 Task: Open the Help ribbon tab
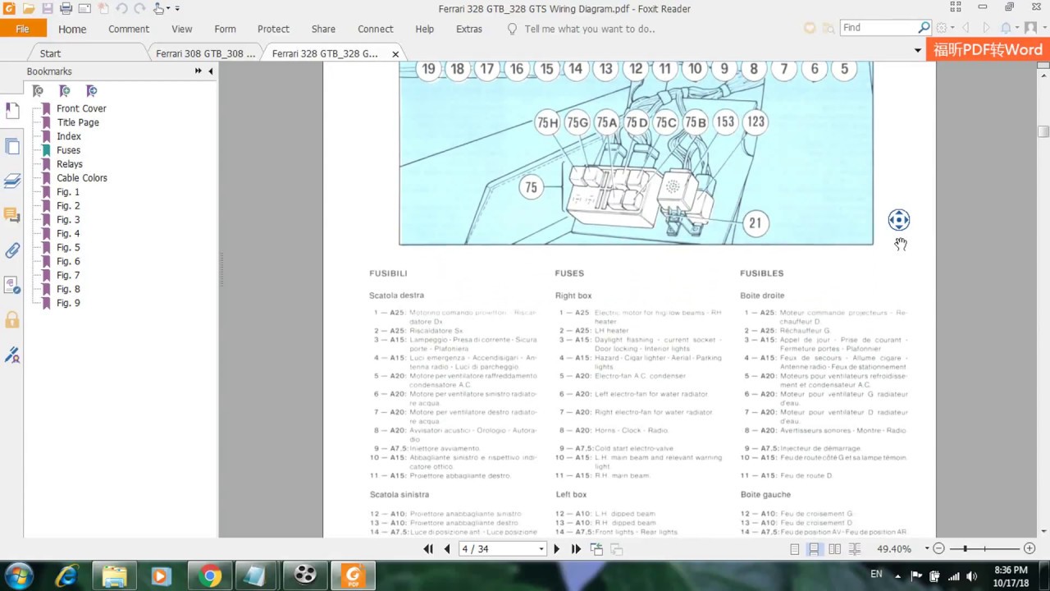click(x=425, y=29)
